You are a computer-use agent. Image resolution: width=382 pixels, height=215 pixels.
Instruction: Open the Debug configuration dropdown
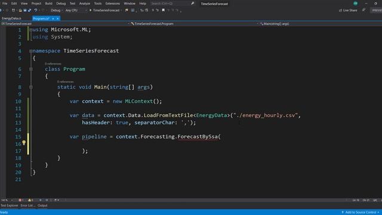tap(57, 10)
